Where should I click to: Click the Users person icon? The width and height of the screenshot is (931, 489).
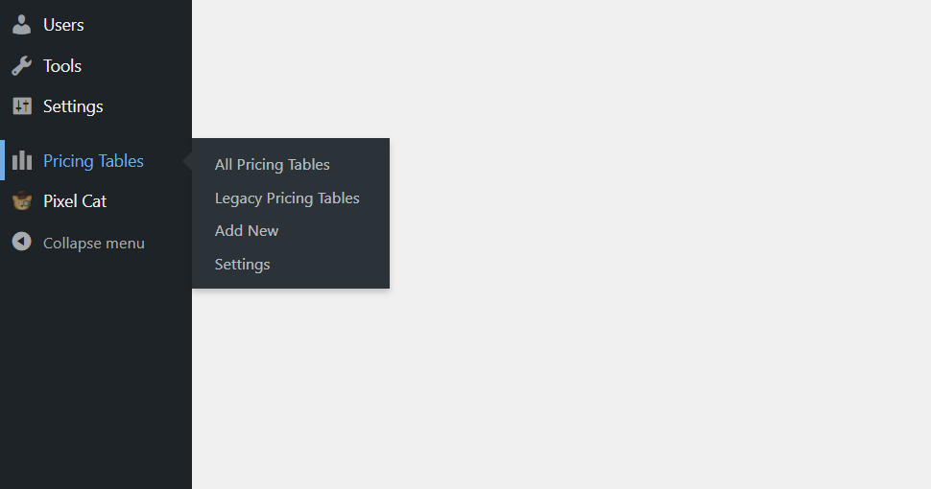pos(21,25)
